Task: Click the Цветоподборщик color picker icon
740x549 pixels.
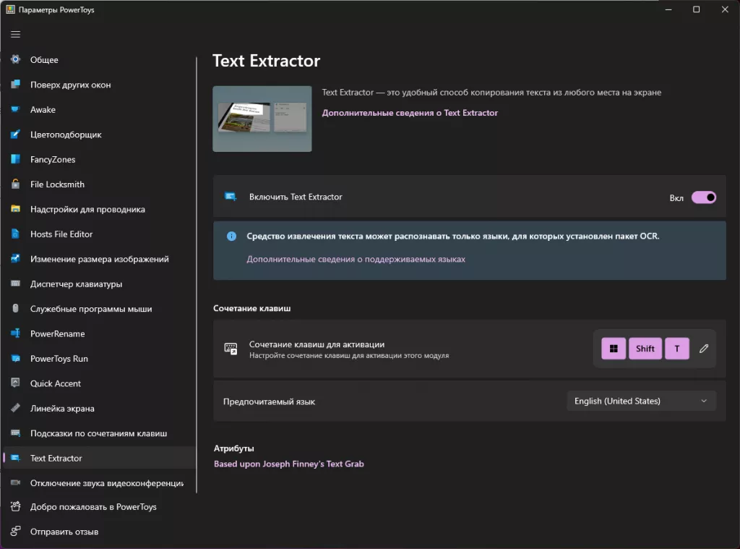Action: [x=15, y=135]
